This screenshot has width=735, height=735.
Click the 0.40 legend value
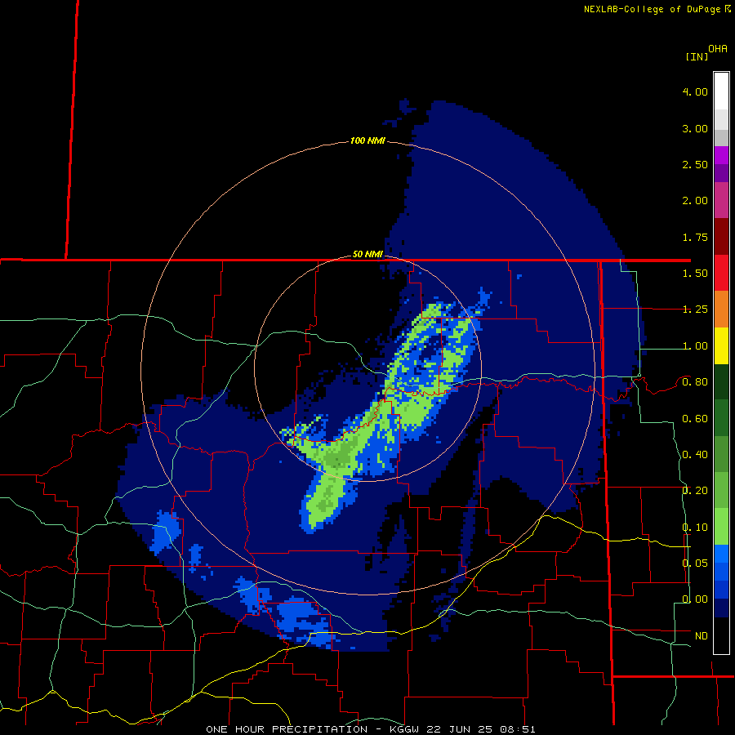click(695, 455)
